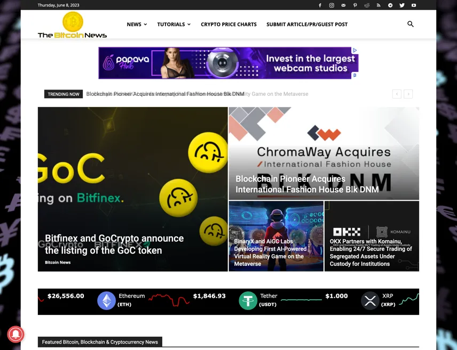
Task: Click the XRP name in ticker
Action: pyautogui.click(x=388, y=300)
